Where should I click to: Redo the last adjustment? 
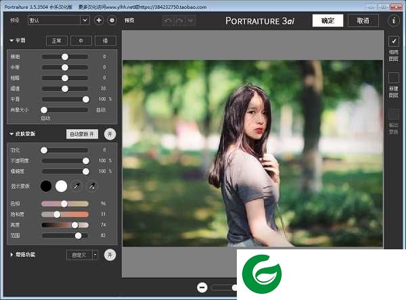180,20
